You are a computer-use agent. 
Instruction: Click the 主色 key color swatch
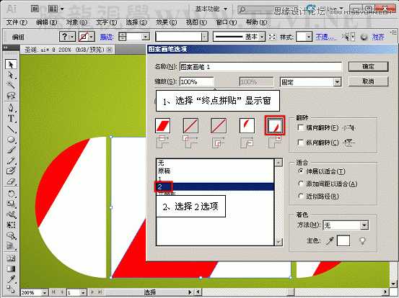(343, 241)
